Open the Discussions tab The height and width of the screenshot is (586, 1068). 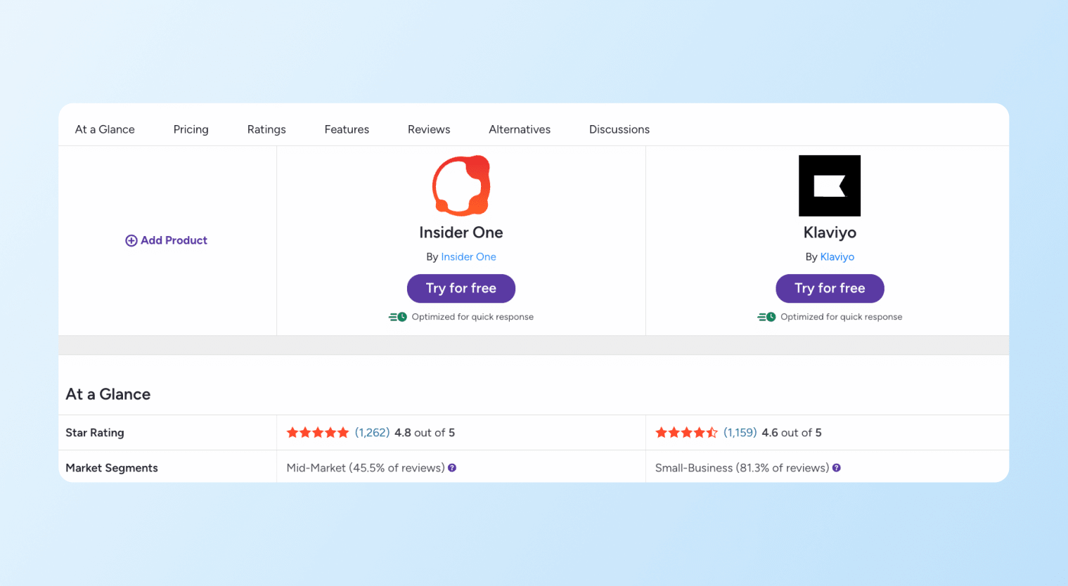[619, 129]
